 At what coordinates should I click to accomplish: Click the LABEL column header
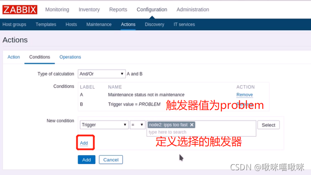tap(87, 87)
